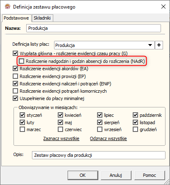Close the Definicja zestawu płacowego dialog
The width and height of the screenshot is (170, 185).
click(x=163, y=7)
